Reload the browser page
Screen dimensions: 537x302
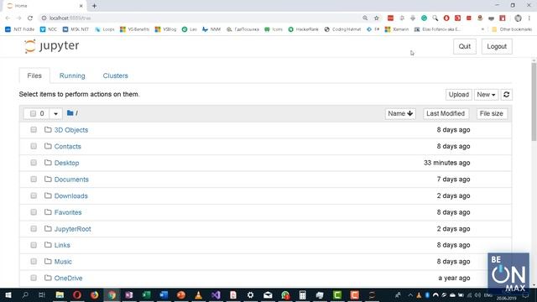click(30, 18)
